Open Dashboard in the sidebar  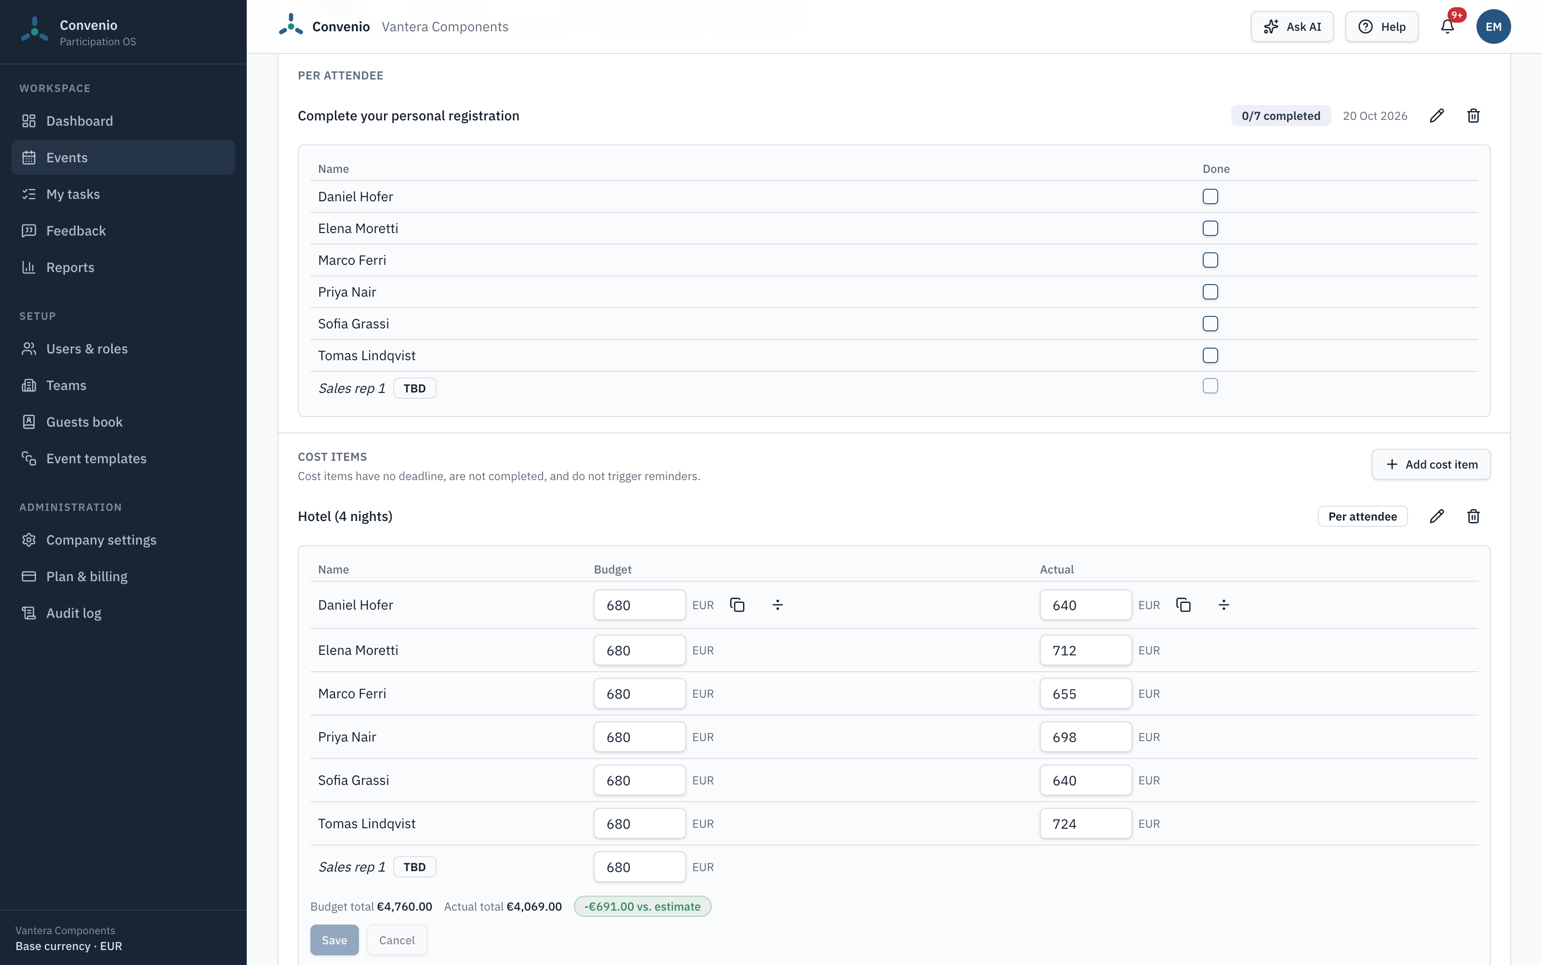[123, 121]
